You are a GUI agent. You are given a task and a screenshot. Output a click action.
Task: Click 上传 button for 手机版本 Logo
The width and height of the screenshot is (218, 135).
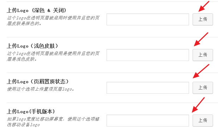[203, 121]
